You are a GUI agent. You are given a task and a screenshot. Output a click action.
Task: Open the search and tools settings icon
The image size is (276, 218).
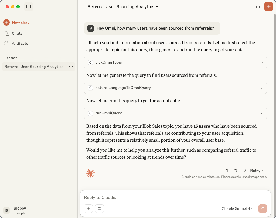click(x=100, y=209)
